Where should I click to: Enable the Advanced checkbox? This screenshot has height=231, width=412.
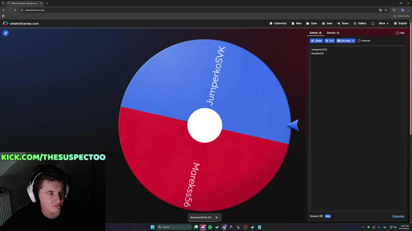point(359,41)
